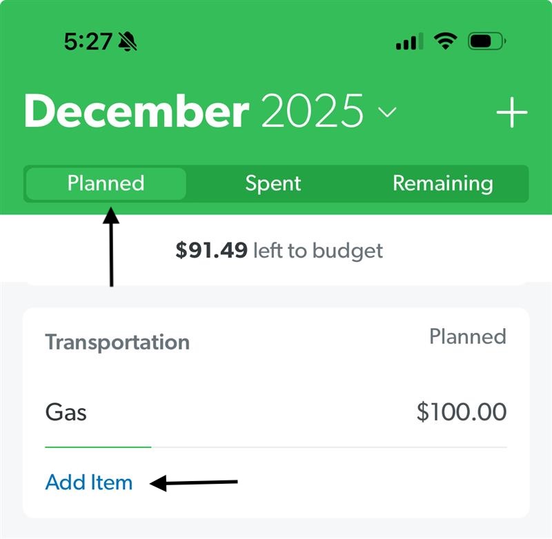Open month picker via chevron beside 2025
This screenshot has height=539, width=552.
pyautogui.click(x=387, y=112)
